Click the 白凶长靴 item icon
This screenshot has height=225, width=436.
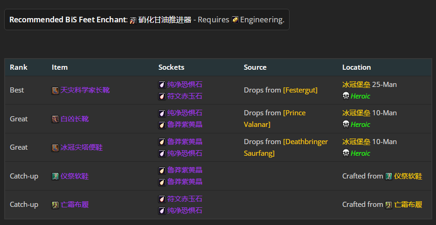point(55,119)
